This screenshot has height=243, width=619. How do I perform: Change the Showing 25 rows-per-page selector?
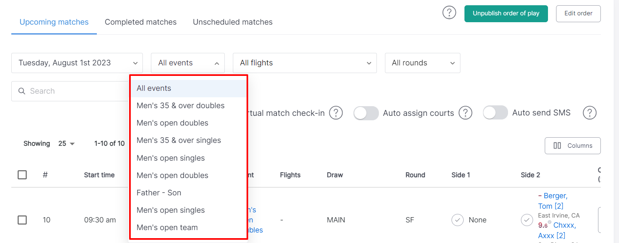point(66,144)
